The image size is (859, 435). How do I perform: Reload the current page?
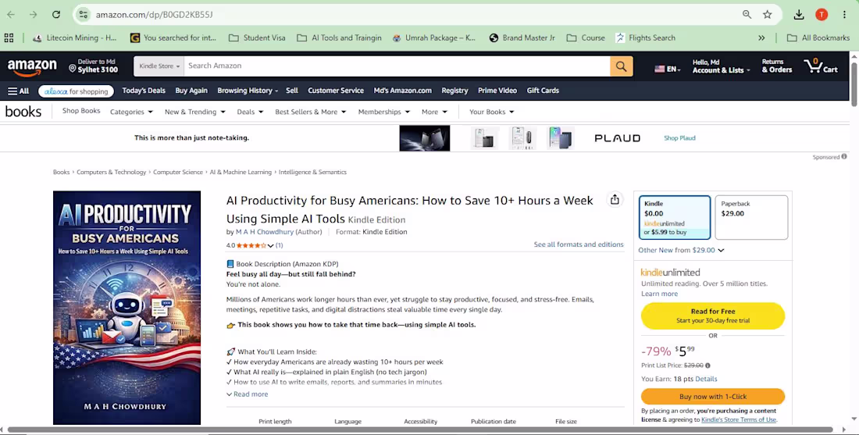pos(56,15)
